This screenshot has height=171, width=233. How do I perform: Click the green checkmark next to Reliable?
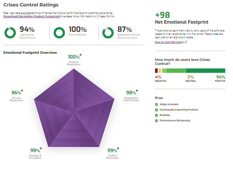pyautogui.click(x=156, y=115)
